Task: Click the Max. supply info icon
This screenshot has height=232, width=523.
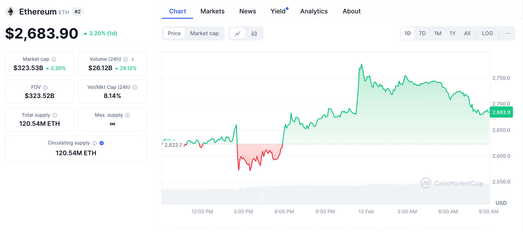Action: click(x=128, y=115)
